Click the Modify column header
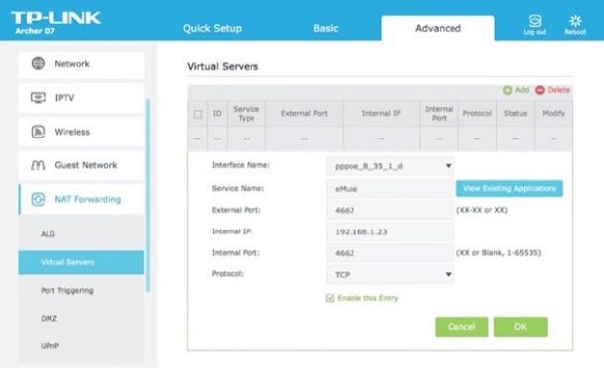 click(x=554, y=113)
